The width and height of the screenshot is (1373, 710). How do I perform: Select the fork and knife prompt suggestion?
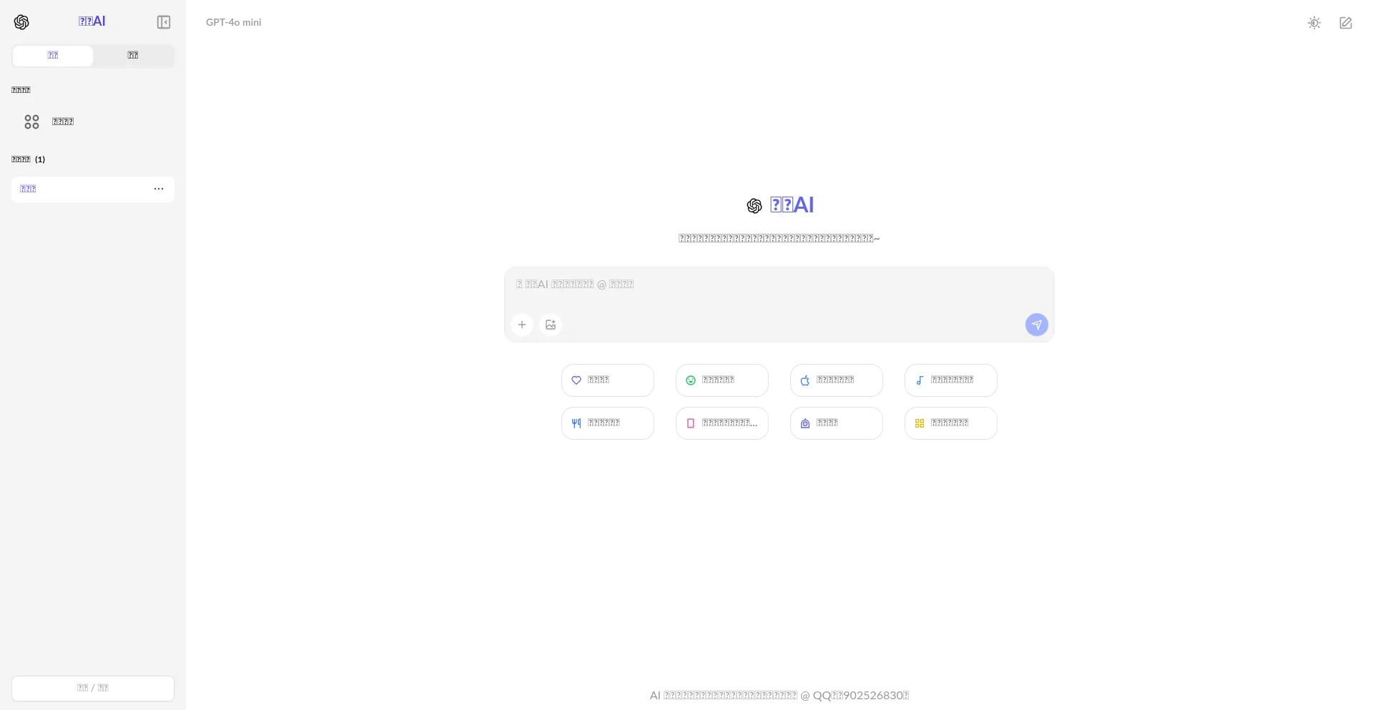click(607, 423)
